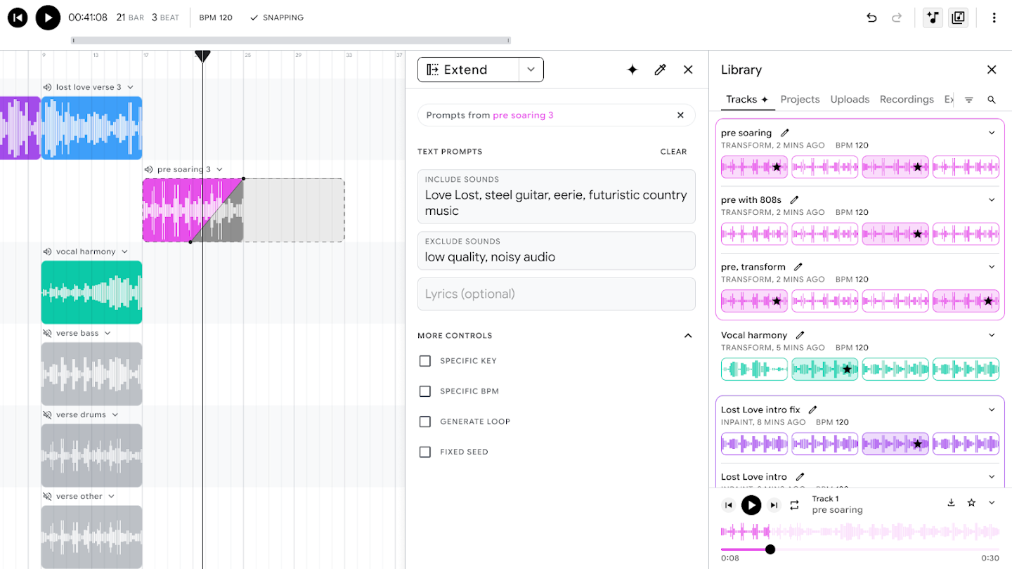The height and width of the screenshot is (569, 1012).
Task: Undo the last action
Action: click(x=871, y=18)
